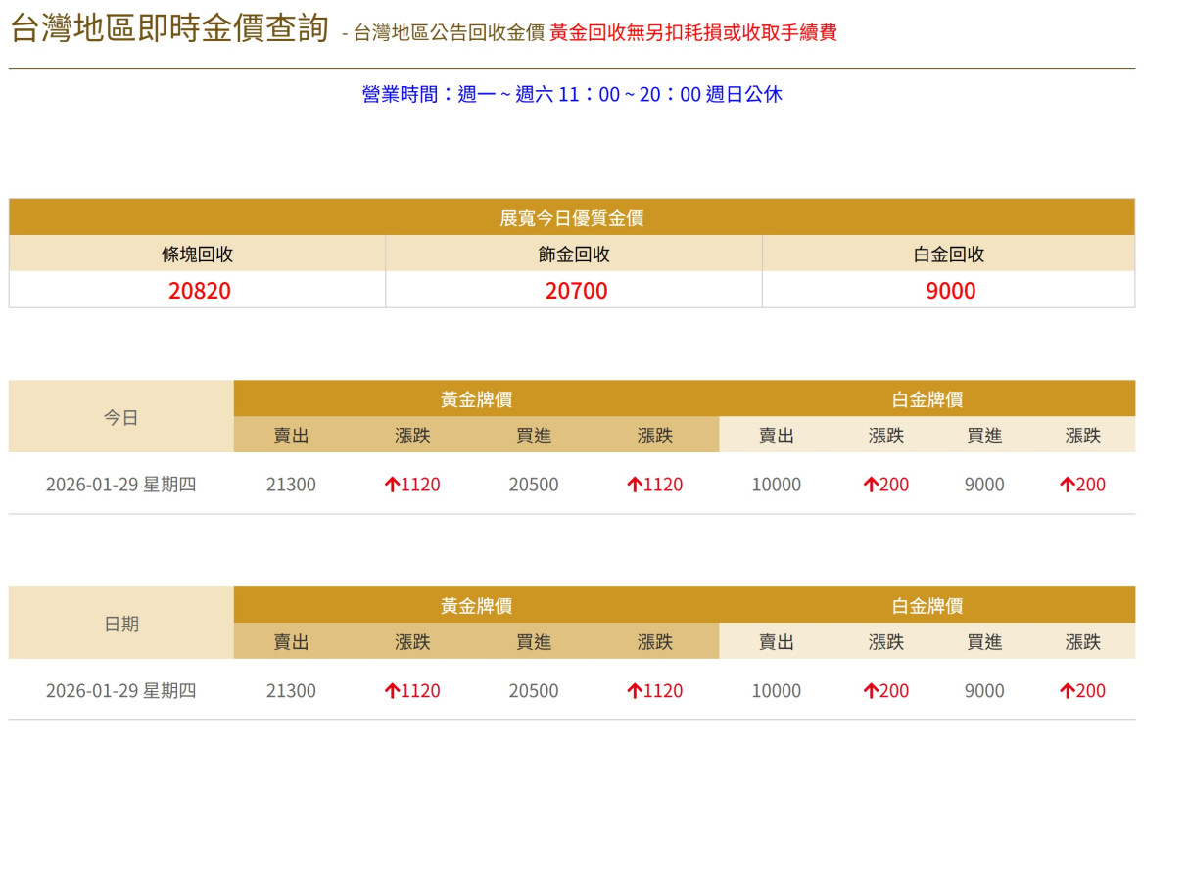This screenshot has width=1188, height=881.
Task: Click gold sell price 21300 in 日期 table
Action: pyautogui.click(x=291, y=691)
